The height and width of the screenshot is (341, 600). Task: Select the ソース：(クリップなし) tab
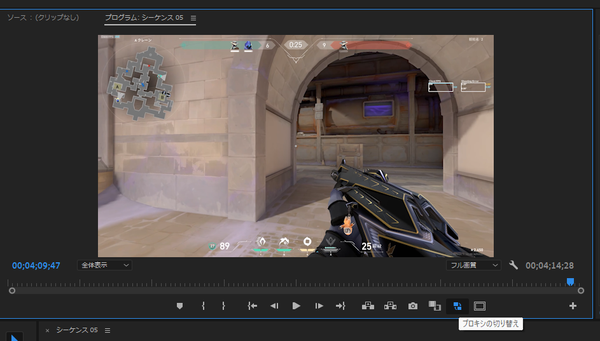pyautogui.click(x=43, y=18)
